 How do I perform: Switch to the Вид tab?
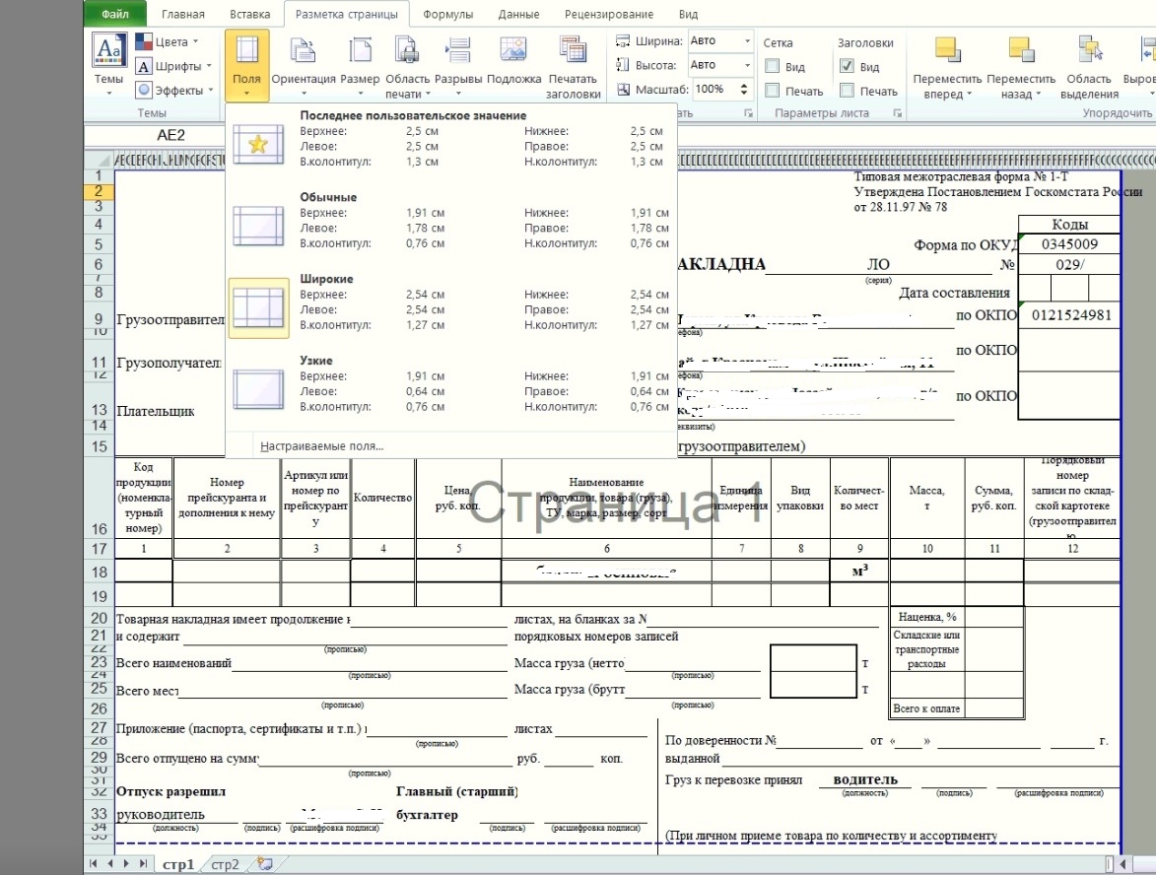(x=688, y=14)
